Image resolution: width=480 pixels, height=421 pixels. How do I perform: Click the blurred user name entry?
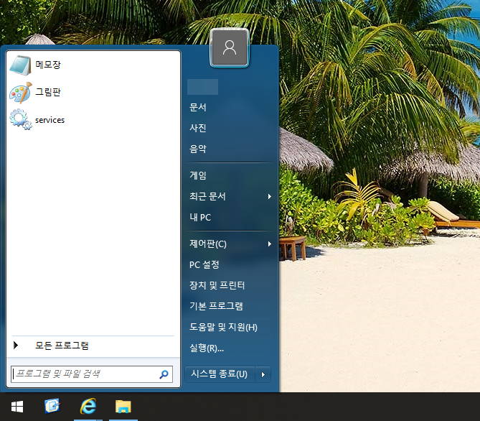pos(202,87)
